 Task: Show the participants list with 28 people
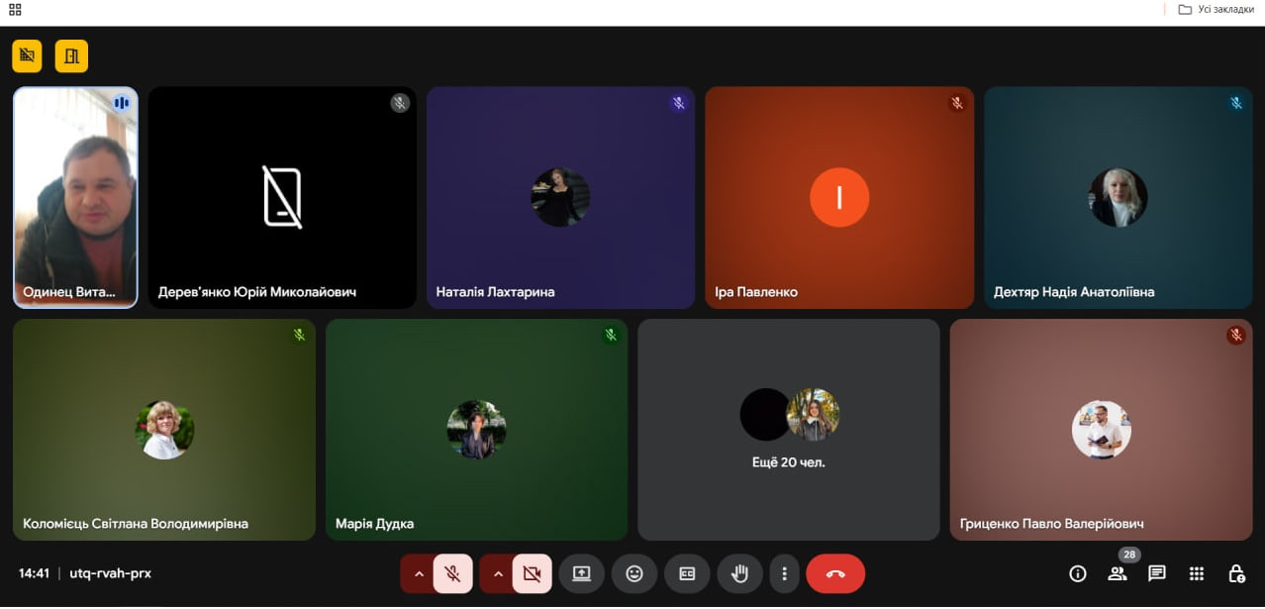[1117, 573]
